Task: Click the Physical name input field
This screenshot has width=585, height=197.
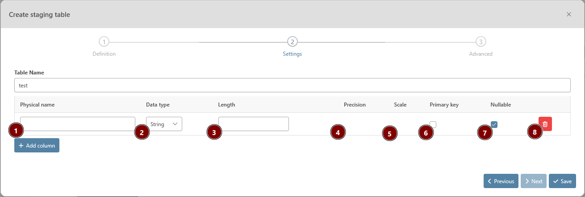Action: (78, 123)
